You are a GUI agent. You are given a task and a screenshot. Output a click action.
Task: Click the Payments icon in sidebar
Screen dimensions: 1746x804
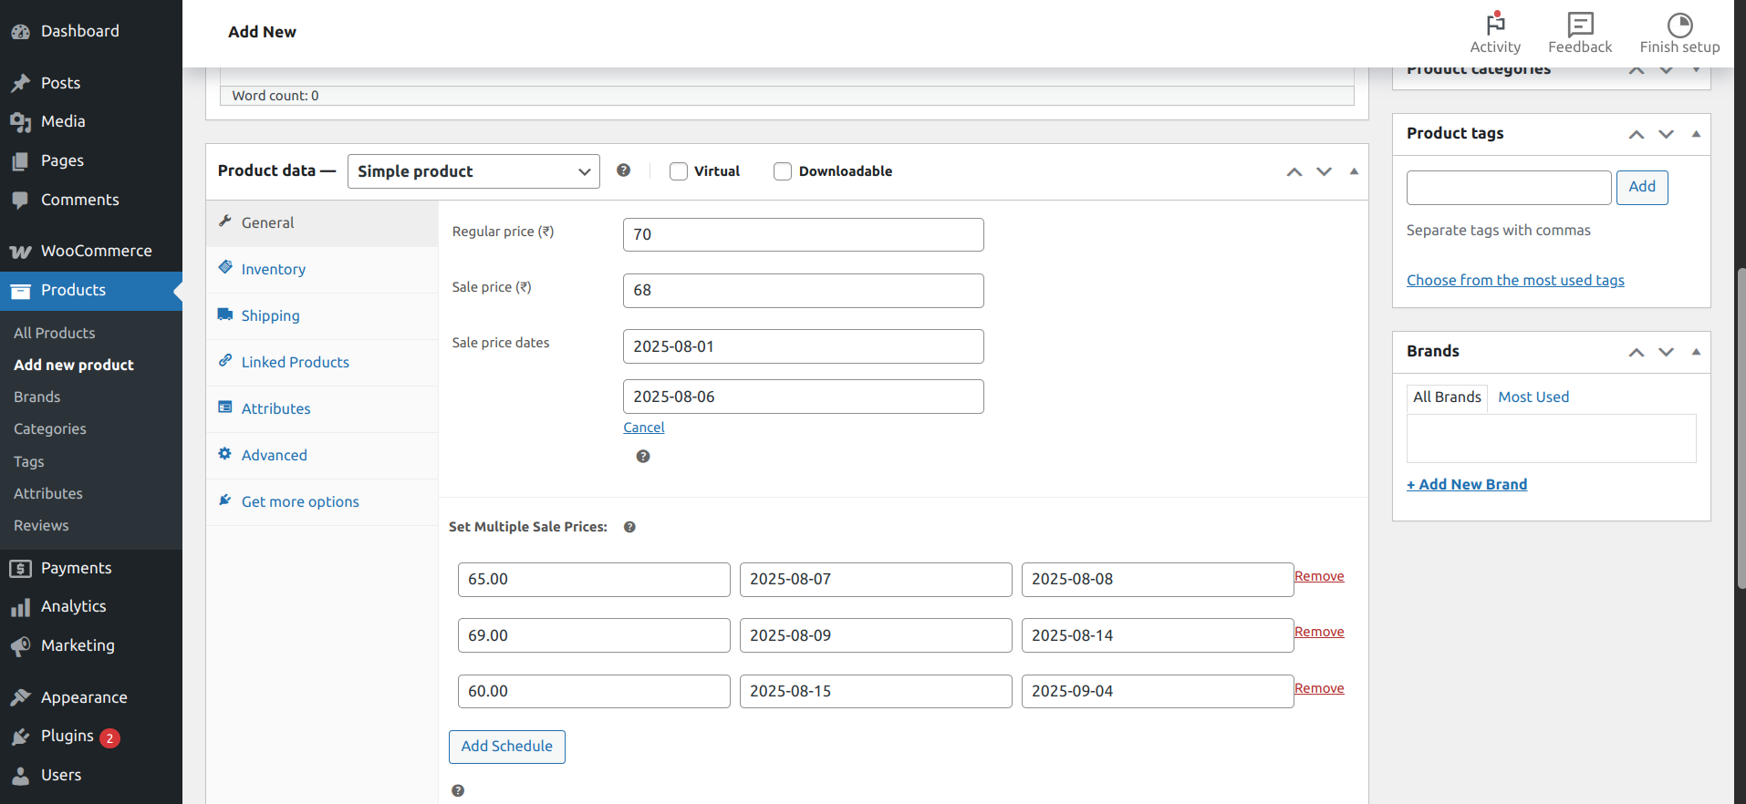[x=21, y=569]
